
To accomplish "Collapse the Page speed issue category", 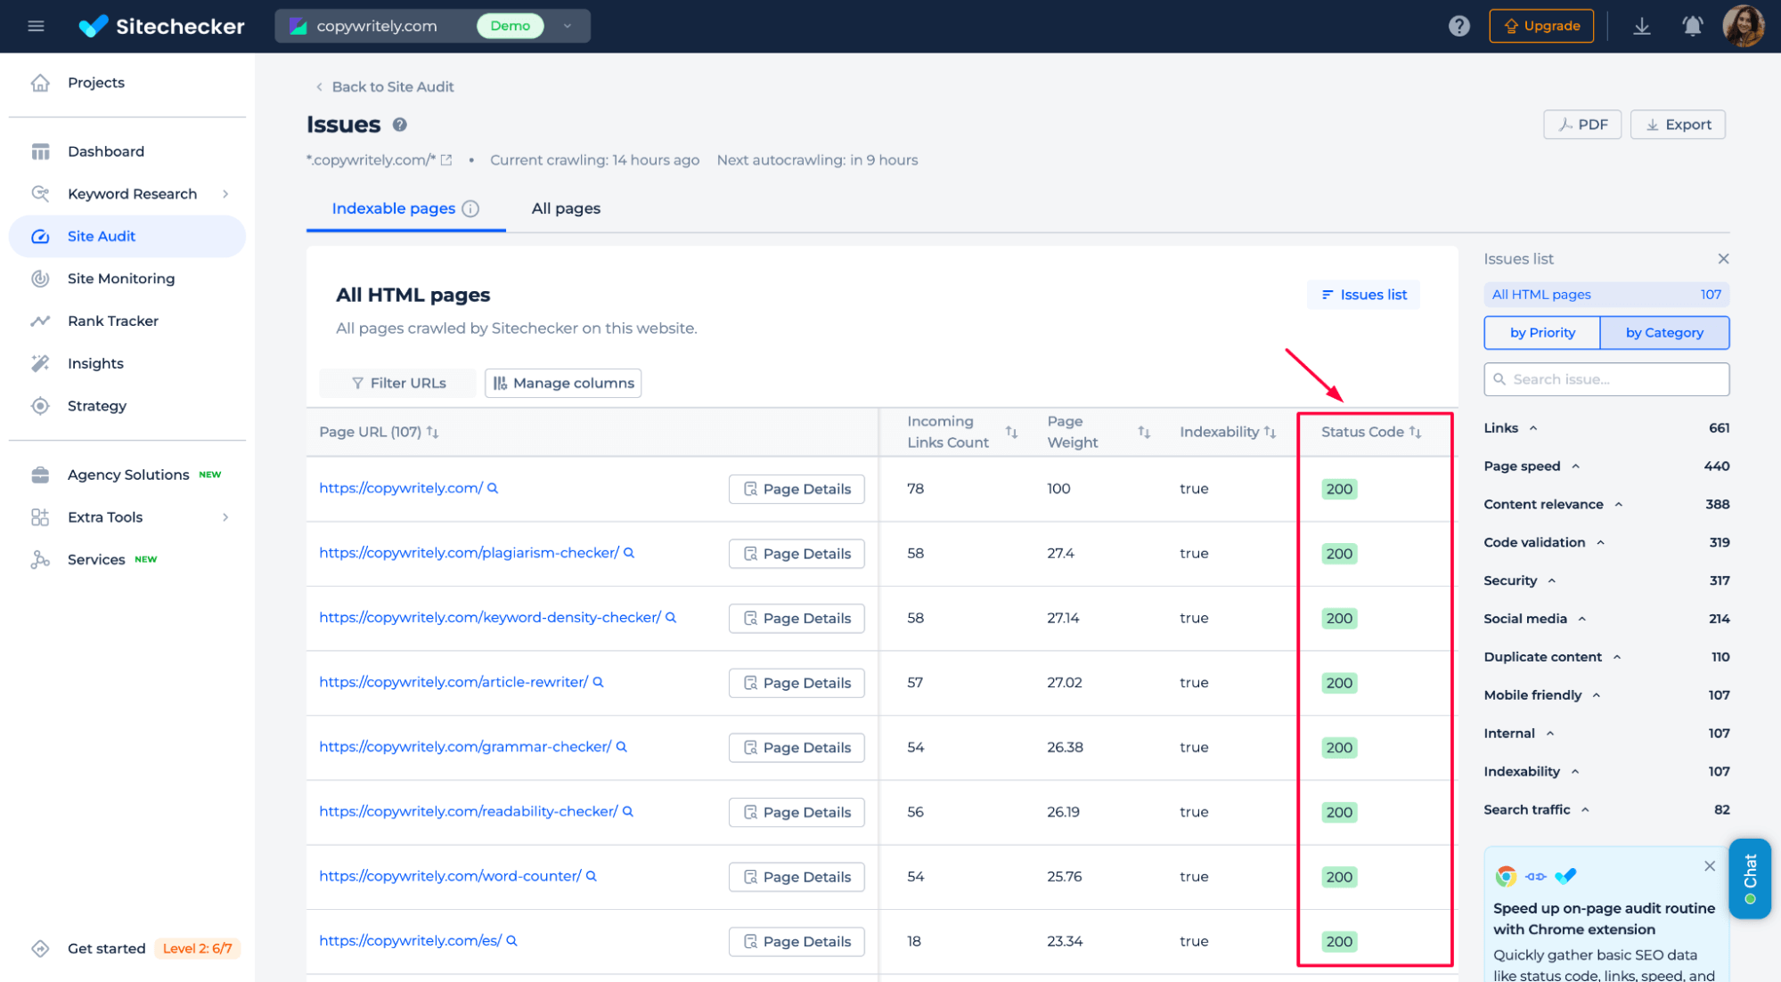I will (1575, 467).
